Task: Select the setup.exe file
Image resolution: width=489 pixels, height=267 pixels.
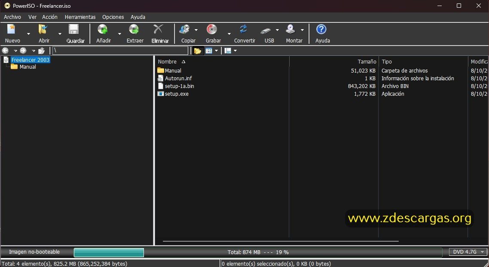Action: [177, 94]
